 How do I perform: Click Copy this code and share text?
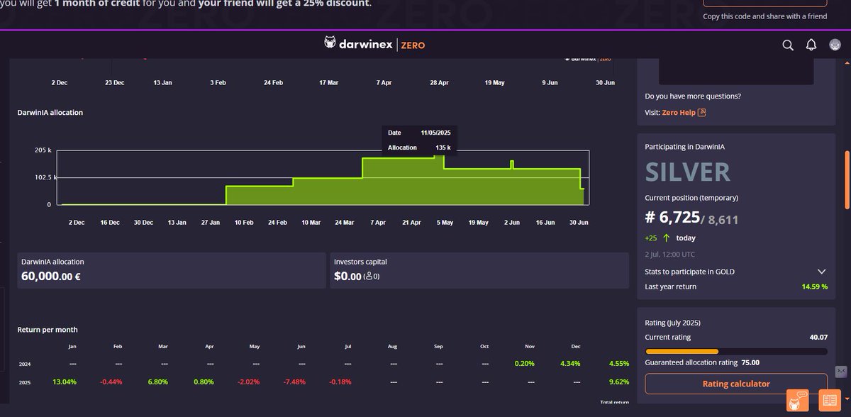765,16
